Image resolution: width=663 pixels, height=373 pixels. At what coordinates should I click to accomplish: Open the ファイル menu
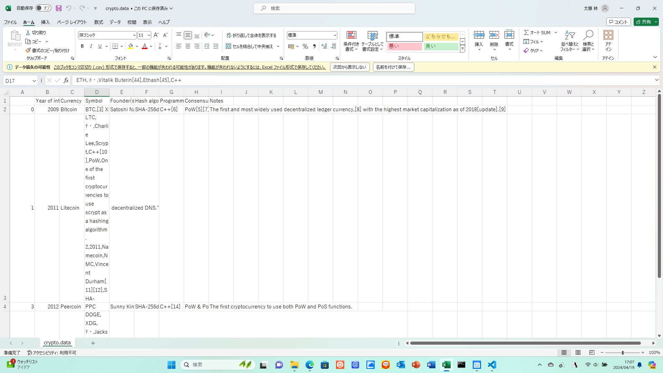[10, 22]
